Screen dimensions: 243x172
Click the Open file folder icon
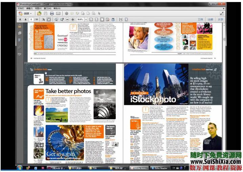pyautogui.click(x=39, y=13)
